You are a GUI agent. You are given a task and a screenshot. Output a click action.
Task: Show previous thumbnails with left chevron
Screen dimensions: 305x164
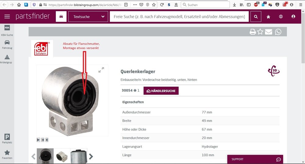[34, 156]
